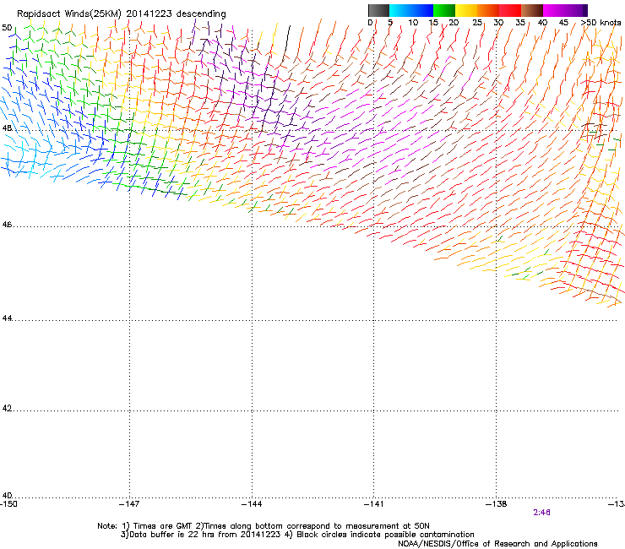Click the legend label '45'
This screenshot has height=549, width=625.
point(563,23)
